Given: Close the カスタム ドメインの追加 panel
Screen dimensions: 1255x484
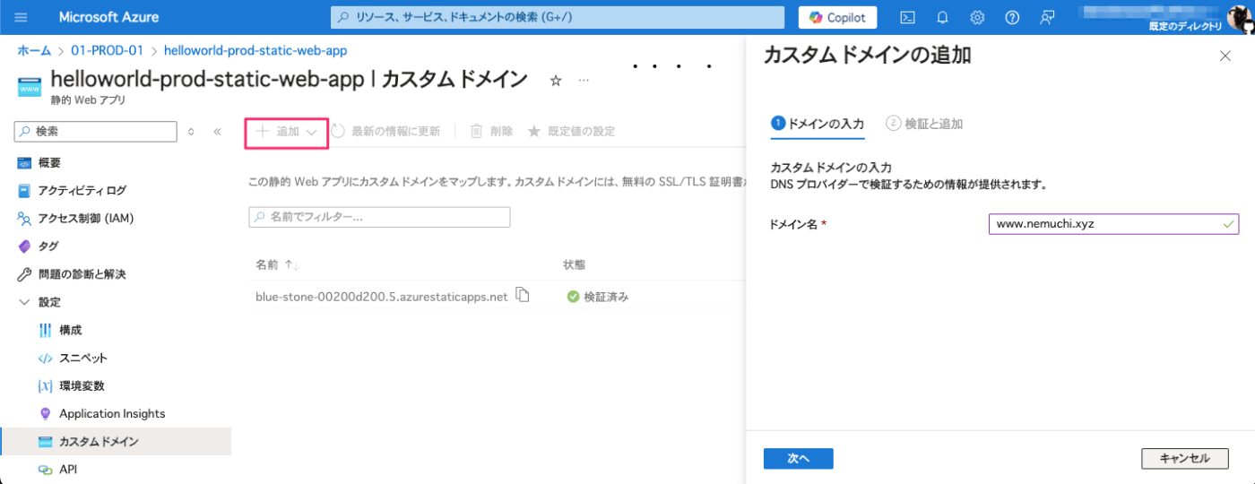Looking at the screenshot, I should [1225, 56].
